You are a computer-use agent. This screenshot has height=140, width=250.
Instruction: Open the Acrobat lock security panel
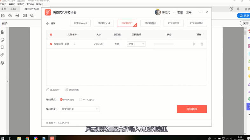click(2, 32)
